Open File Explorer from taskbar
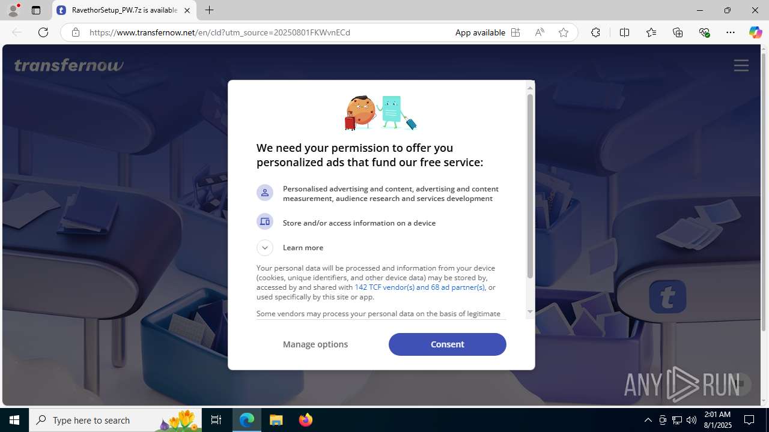The height and width of the screenshot is (432, 769). click(x=276, y=420)
